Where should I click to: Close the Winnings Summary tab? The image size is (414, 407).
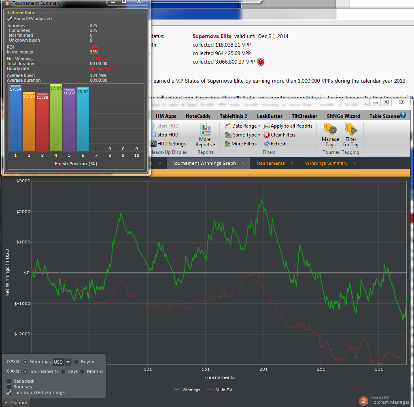click(355, 163)
